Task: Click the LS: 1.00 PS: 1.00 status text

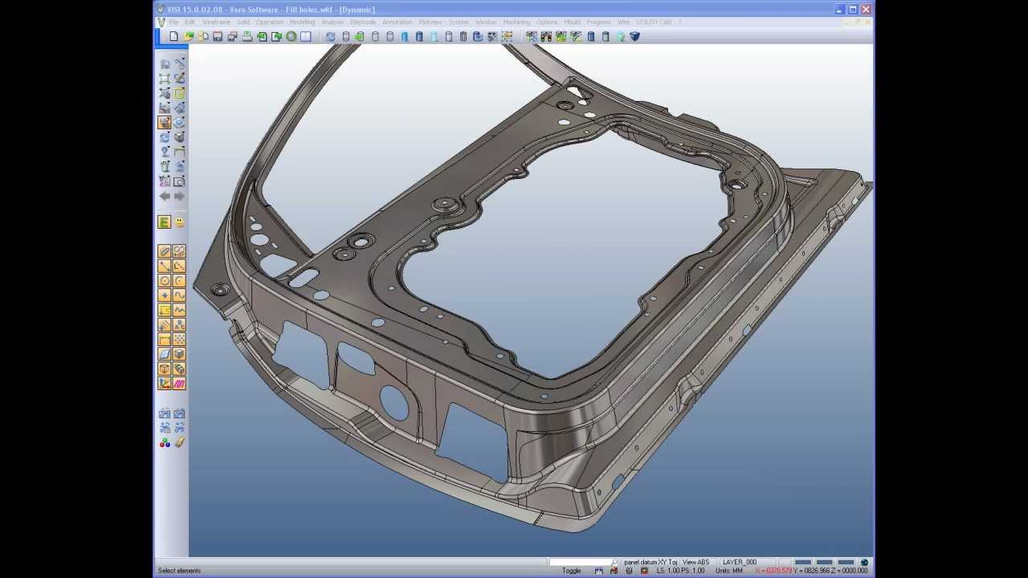Action: (x=680, y=571)
